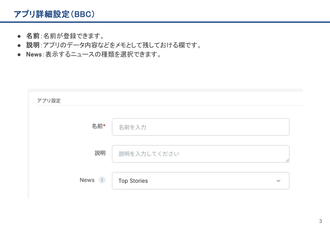Click the アプリ設定 section heading
The height and width of the screenshot is (234, 330).
coord(49,101)
